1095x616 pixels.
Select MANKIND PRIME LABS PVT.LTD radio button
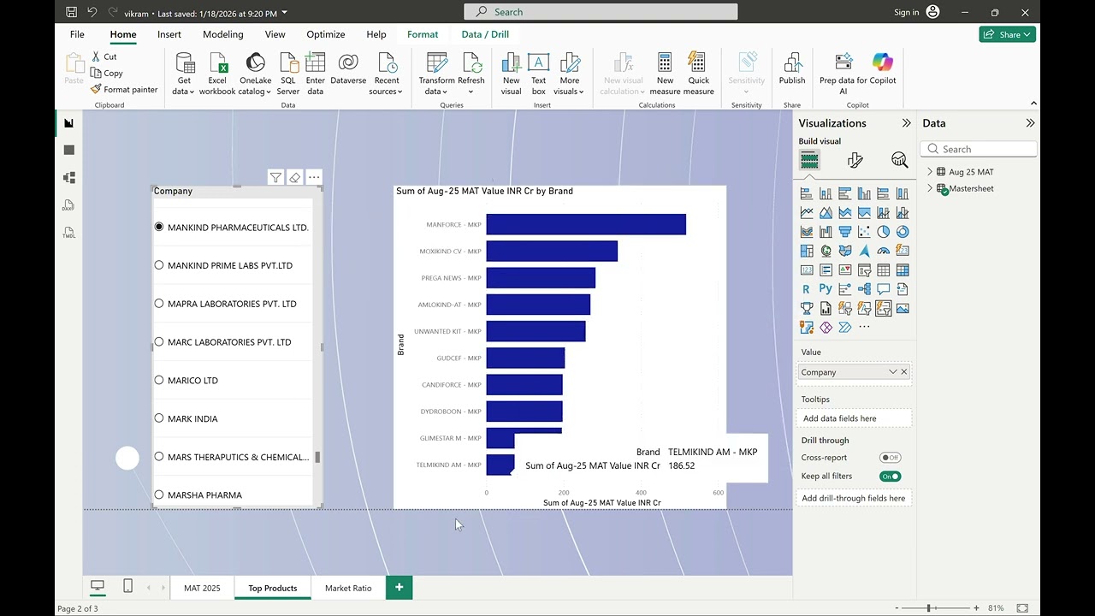(159, 265)
